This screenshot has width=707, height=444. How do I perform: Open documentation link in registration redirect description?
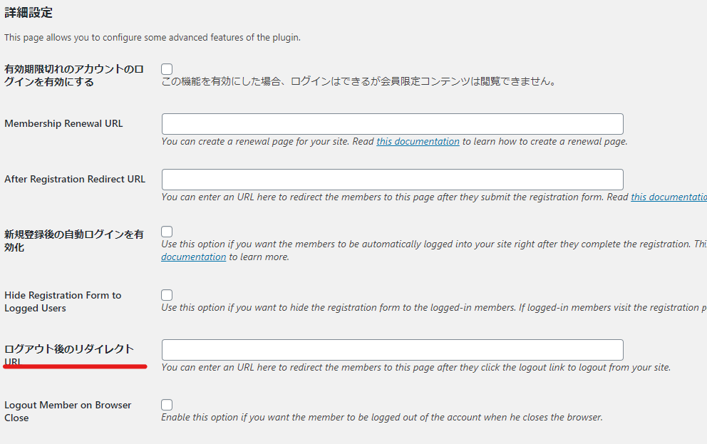[669, 197]
